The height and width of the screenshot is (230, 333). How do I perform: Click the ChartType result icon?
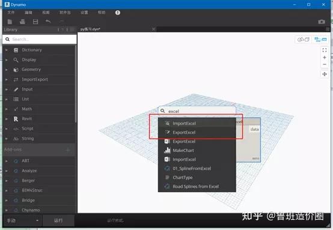click(x=167, y=177)
